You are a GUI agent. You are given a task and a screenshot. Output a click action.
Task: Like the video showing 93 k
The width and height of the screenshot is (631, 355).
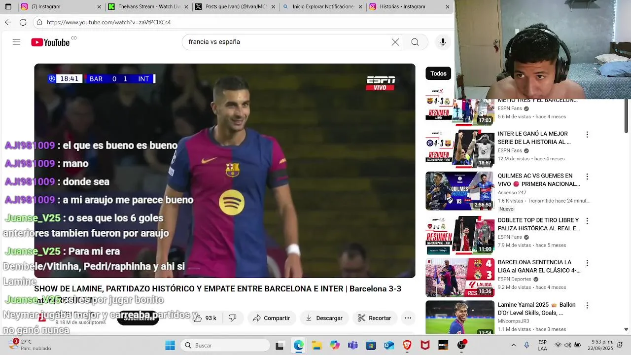(x=206, y=318)
